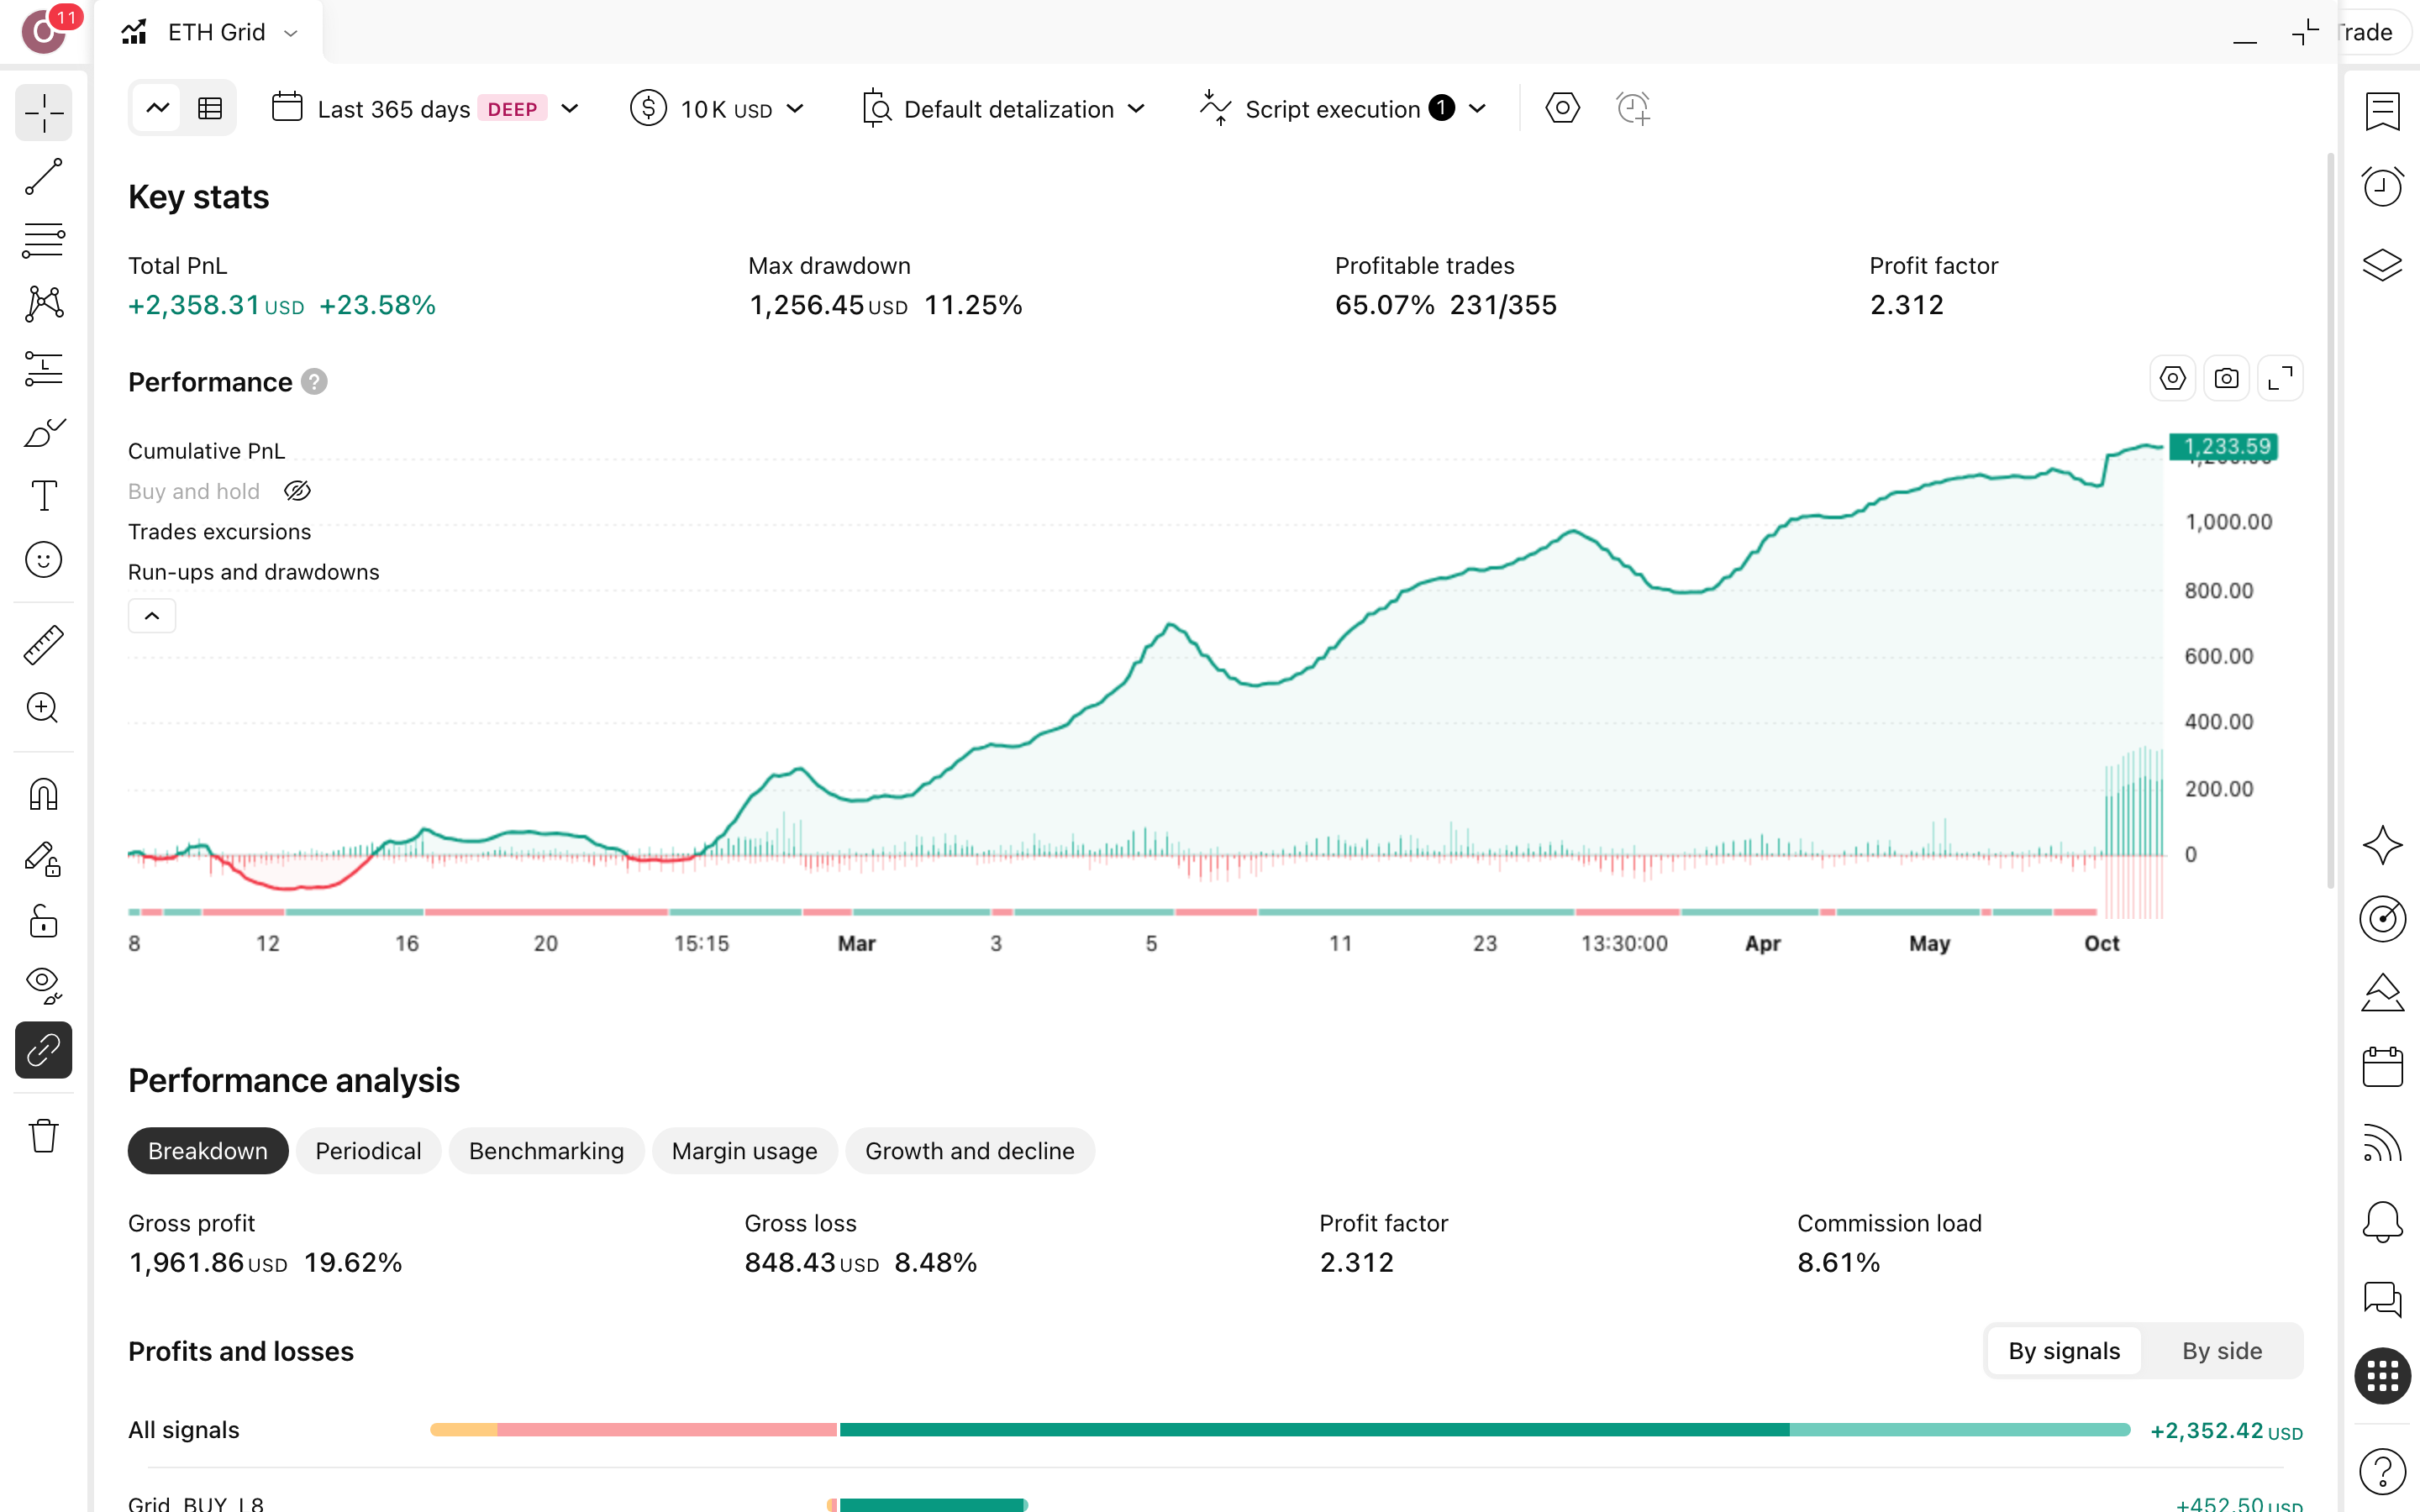Select the trend line drawing tool

43,177
